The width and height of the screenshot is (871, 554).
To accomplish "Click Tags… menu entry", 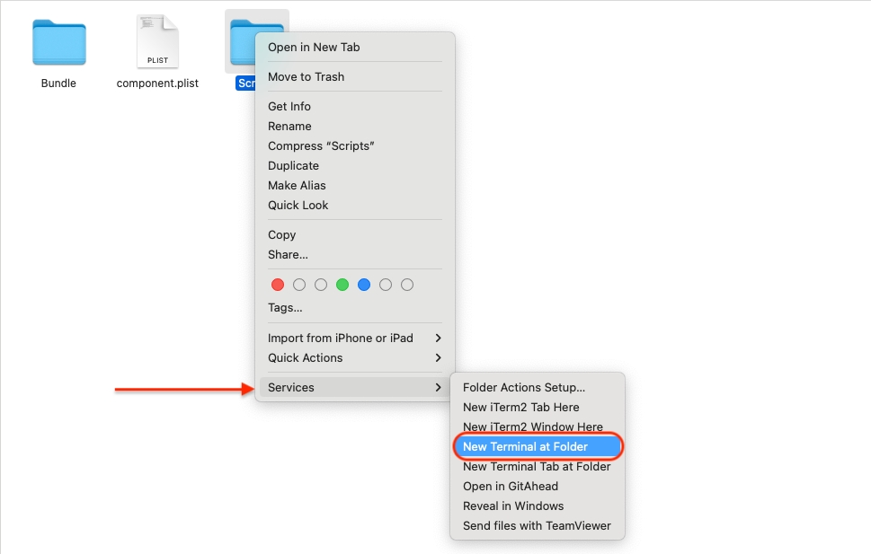I will (x=285, y=308).
